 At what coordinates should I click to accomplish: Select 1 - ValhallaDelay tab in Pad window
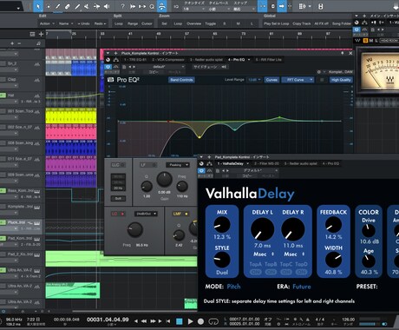(x=232, y=163)
